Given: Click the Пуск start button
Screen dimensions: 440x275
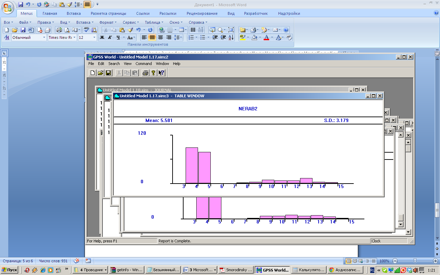Looking at the screenshot, I should pos(10,270).
